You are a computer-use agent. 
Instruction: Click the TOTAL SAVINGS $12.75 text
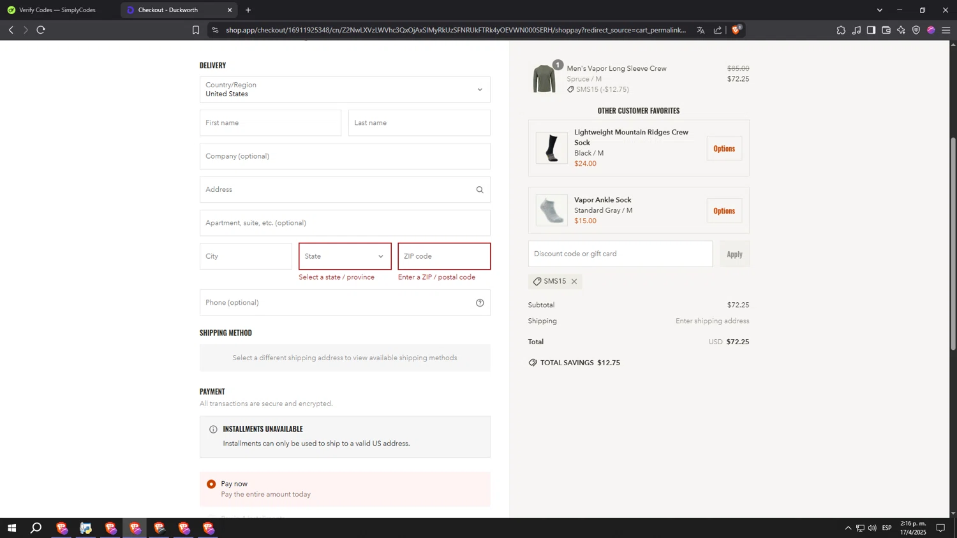tap(580, 363)
